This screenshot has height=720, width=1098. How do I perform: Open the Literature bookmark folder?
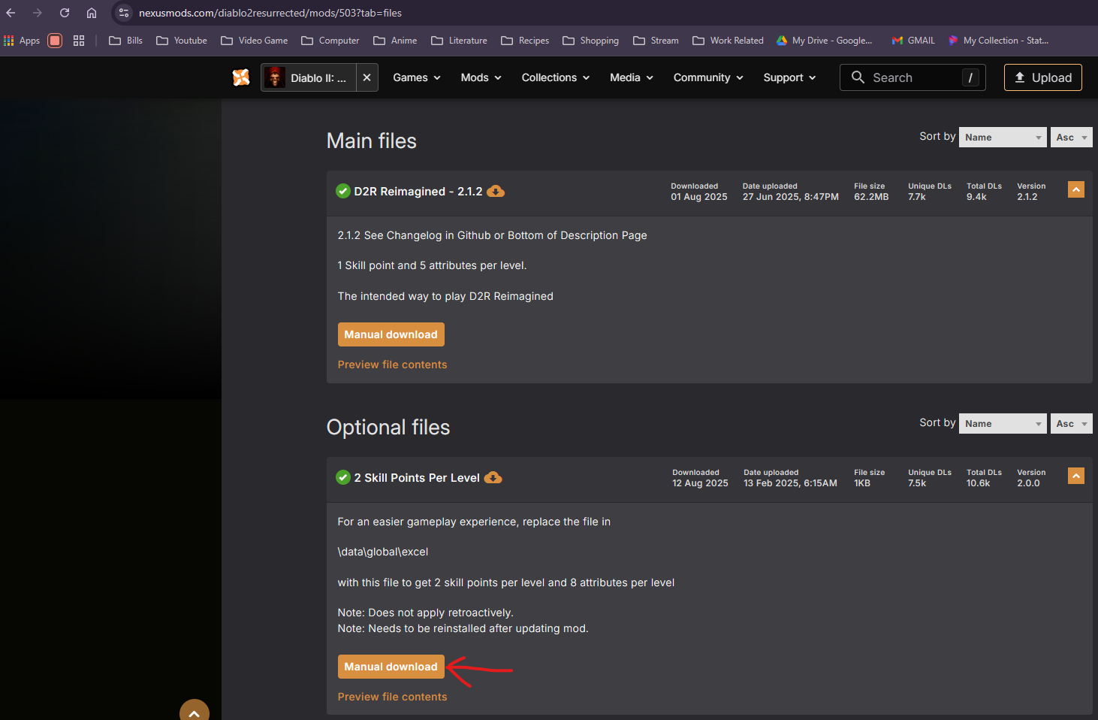[459, 41]
